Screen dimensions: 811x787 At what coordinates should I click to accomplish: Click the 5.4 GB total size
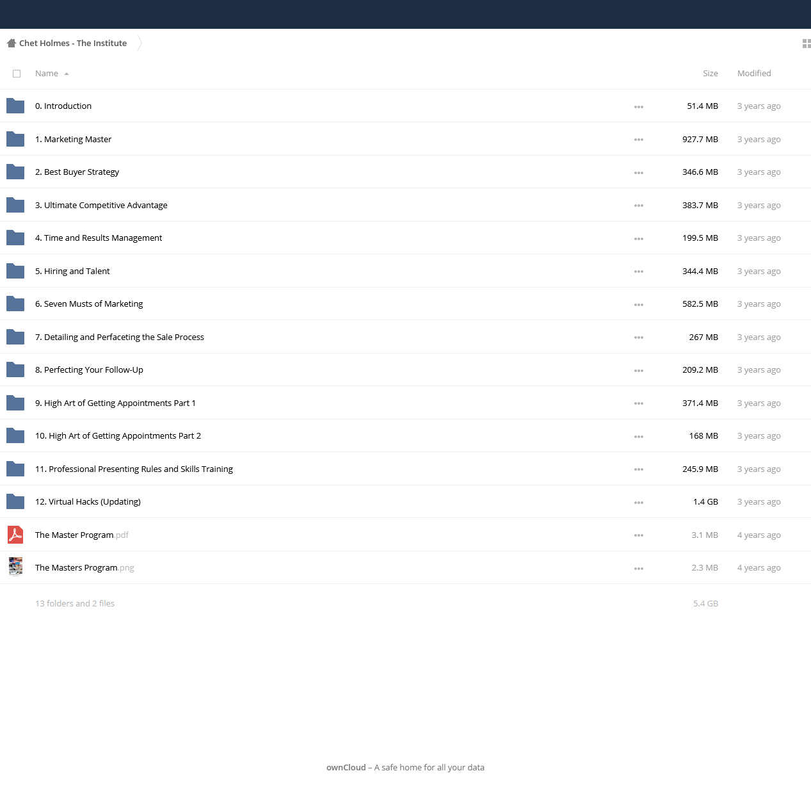click(705, 604)
